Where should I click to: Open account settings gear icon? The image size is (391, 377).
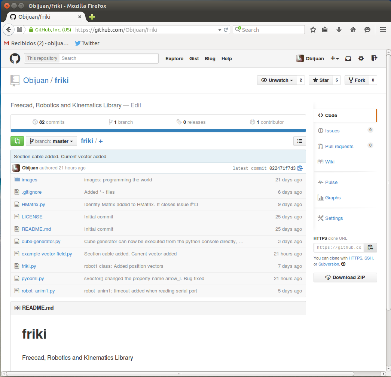pos(361,58)
